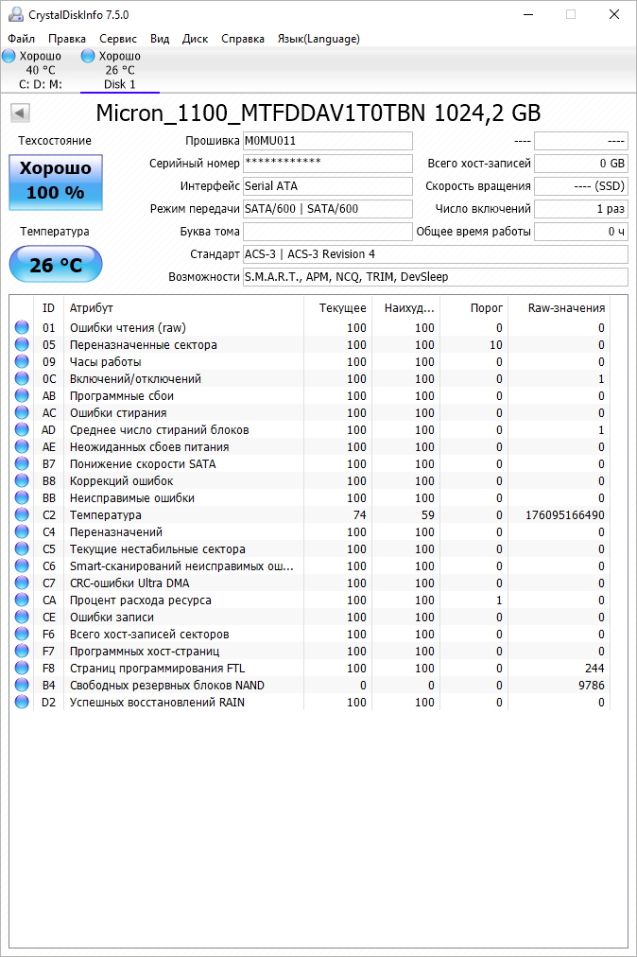Click the status orb for attribute AE
The height and width of the screenshot is (957, 637).
22,446
